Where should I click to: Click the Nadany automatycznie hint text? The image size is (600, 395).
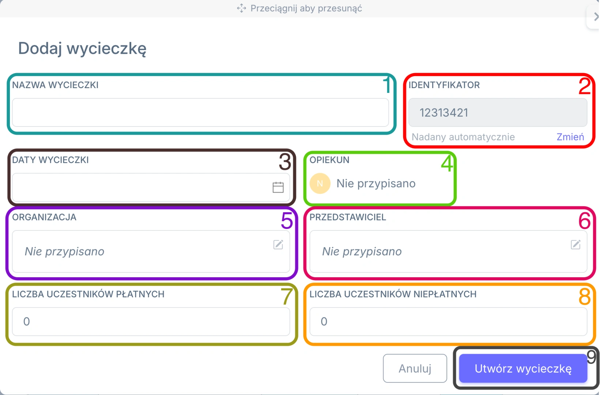(463, 137)
